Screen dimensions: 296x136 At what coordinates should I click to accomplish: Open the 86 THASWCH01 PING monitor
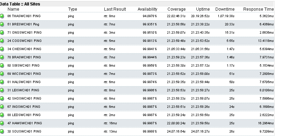coord(24,16)
